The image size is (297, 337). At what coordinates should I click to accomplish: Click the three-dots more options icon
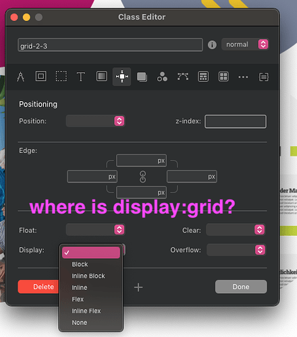point(243,77)
